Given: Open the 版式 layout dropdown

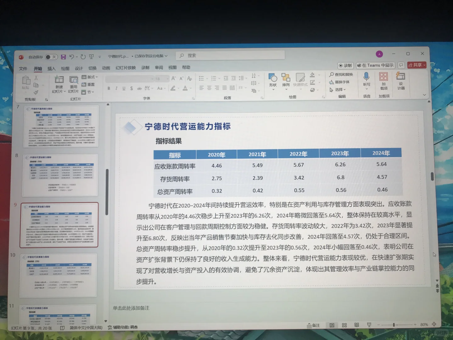Looking at the screenshot, I should 90,77.
